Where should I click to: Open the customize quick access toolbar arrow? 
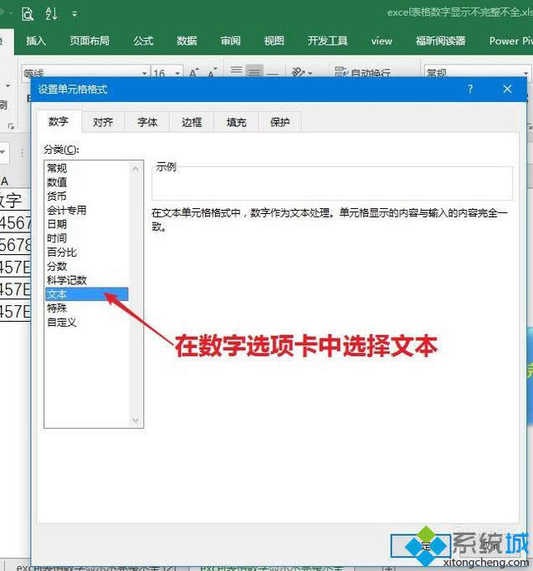[74, 14]
